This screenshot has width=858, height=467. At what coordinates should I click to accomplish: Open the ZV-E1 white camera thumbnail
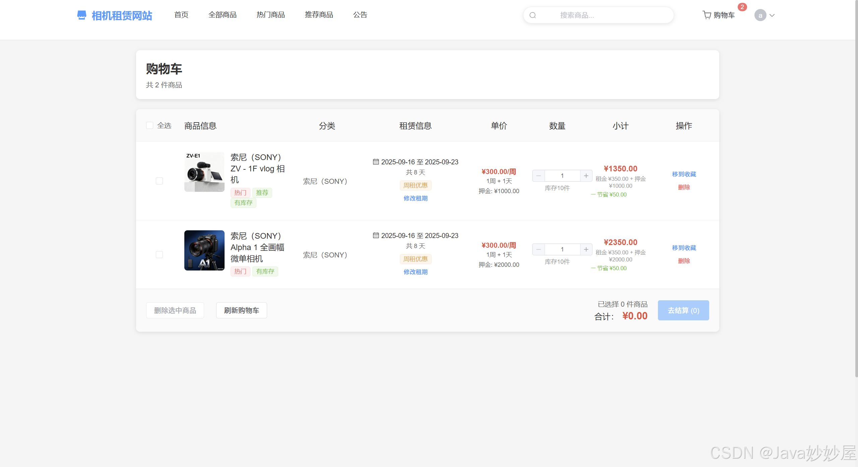click(204, 172)
